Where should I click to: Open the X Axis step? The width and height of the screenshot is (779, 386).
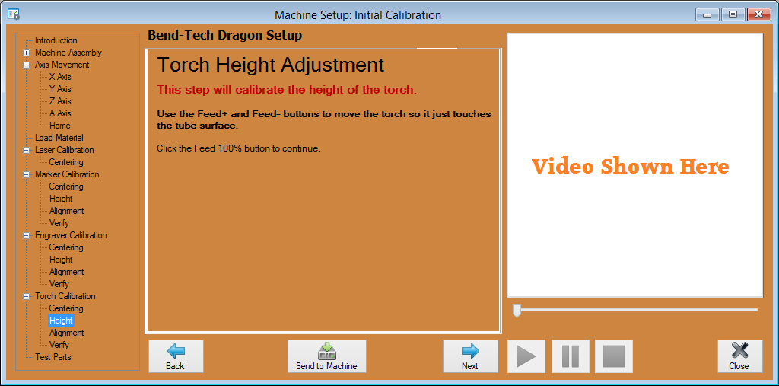click(60, 77)
